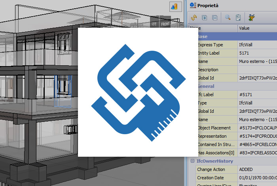This screenshot has height=186, width=277.
Task: Click the copy to clipboard icon
Action: 238,17
